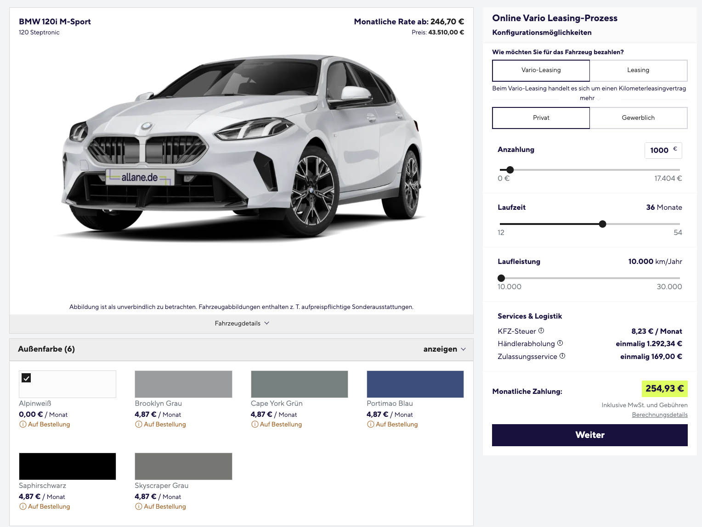Click info icon under Skyscraper Grau price

pos(139,507)
